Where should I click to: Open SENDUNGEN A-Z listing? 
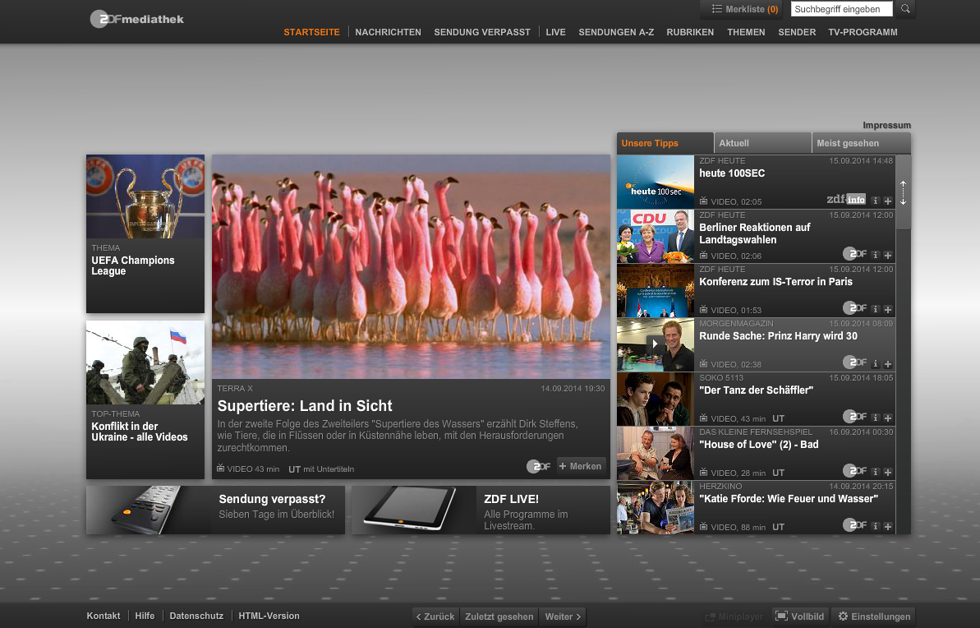coord(616,32)
